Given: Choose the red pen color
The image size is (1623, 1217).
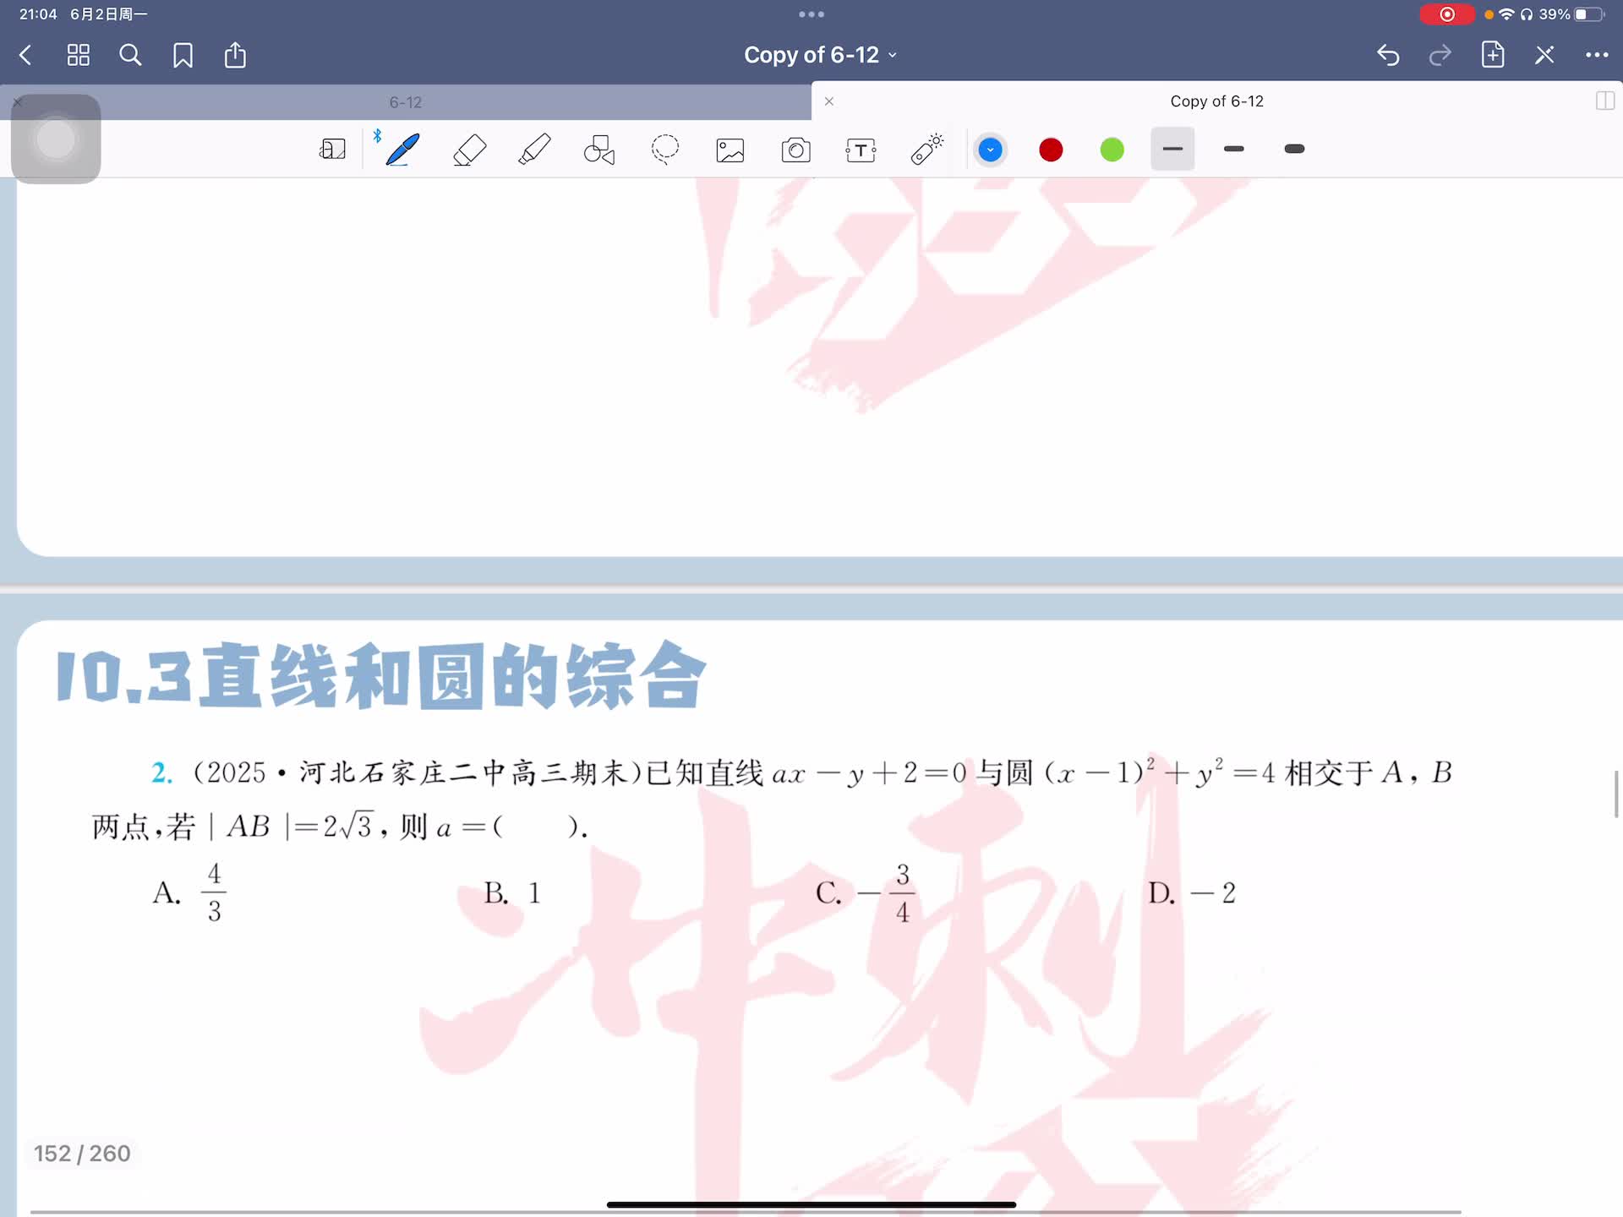Looking at the screenshot, I should click(1051, 150).
